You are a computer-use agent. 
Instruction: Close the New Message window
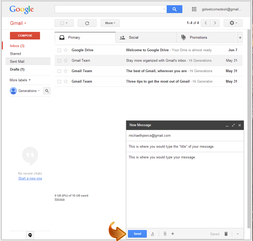240,125
